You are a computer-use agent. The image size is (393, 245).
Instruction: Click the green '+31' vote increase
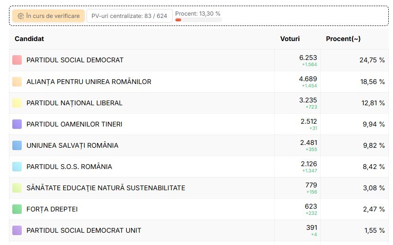(313, 128)
